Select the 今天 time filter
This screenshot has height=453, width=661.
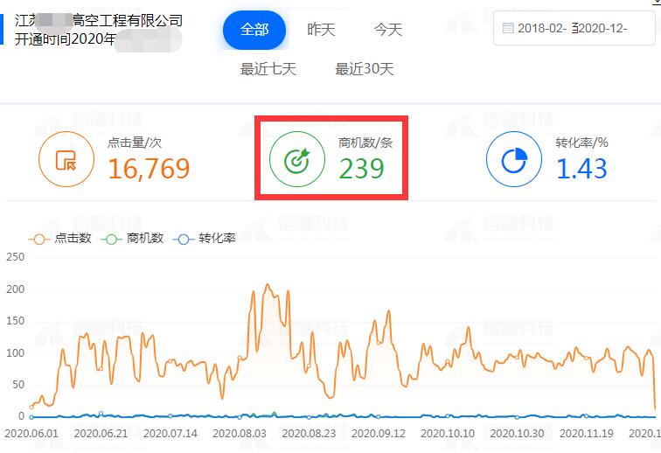pos(388,30)
